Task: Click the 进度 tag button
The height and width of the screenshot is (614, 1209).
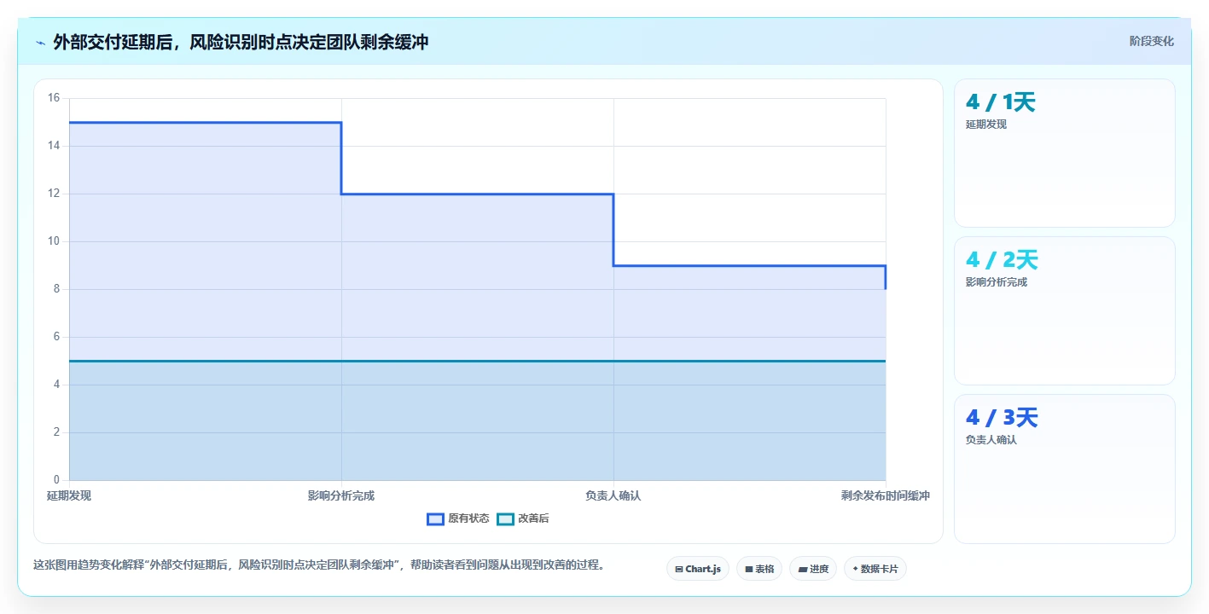Action: 813,569
